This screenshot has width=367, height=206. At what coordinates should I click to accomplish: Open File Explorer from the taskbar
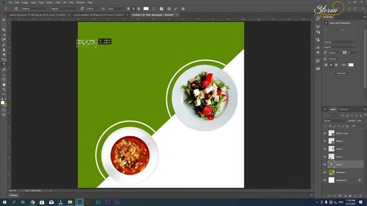point(70,202)
